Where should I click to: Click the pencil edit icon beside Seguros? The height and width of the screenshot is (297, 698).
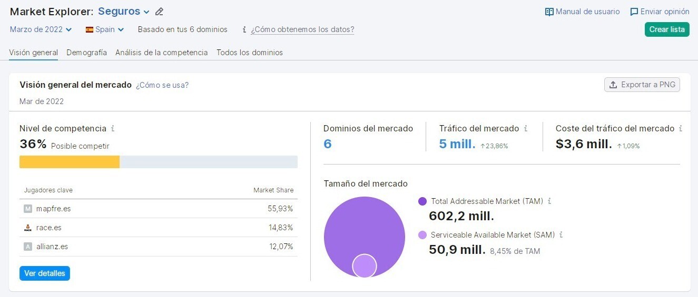pyautogui.click(x=159, y=12)
